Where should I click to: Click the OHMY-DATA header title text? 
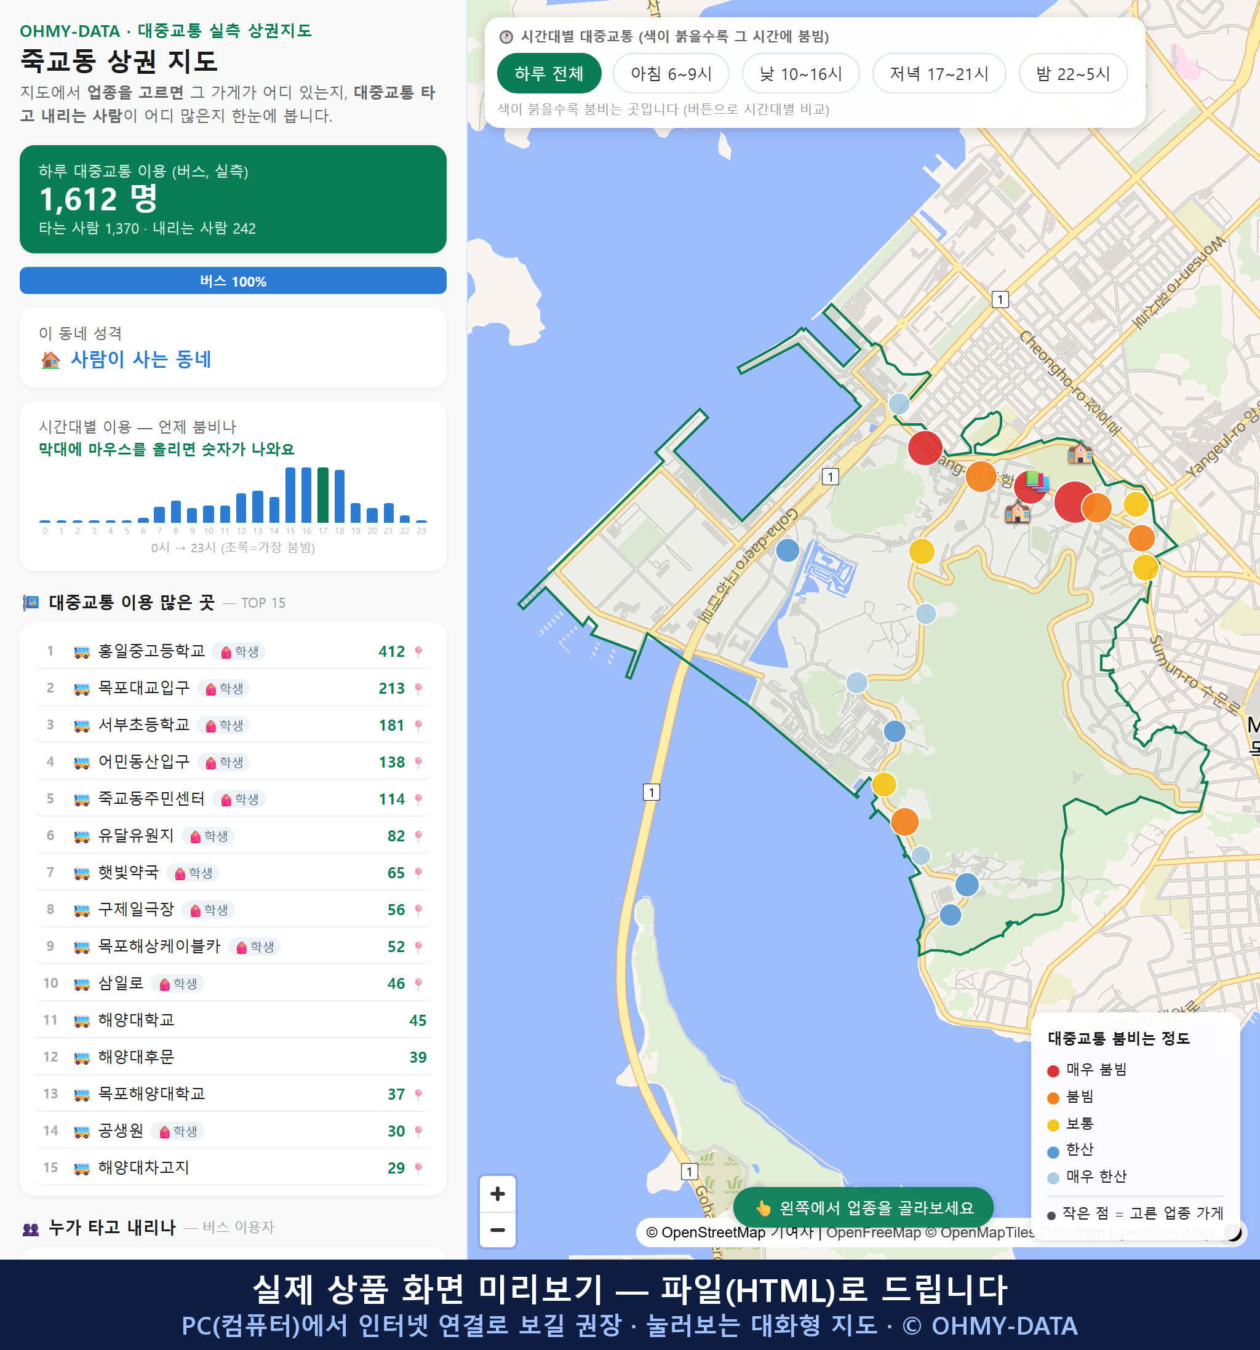click(x=165, y=31)
